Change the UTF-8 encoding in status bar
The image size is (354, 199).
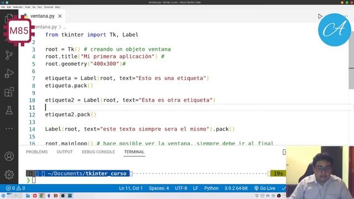click(181, 188)
